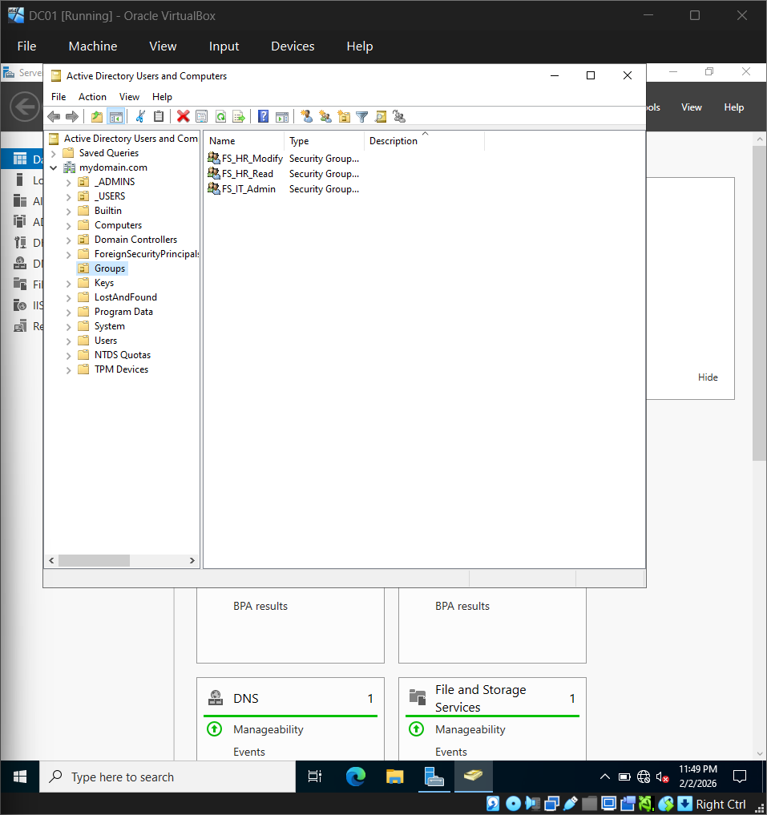767x815 pixels.
Task: Open View menu in Active Directory window
Action: 129,97
